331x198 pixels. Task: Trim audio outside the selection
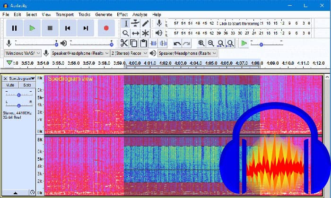pos(154,43)
